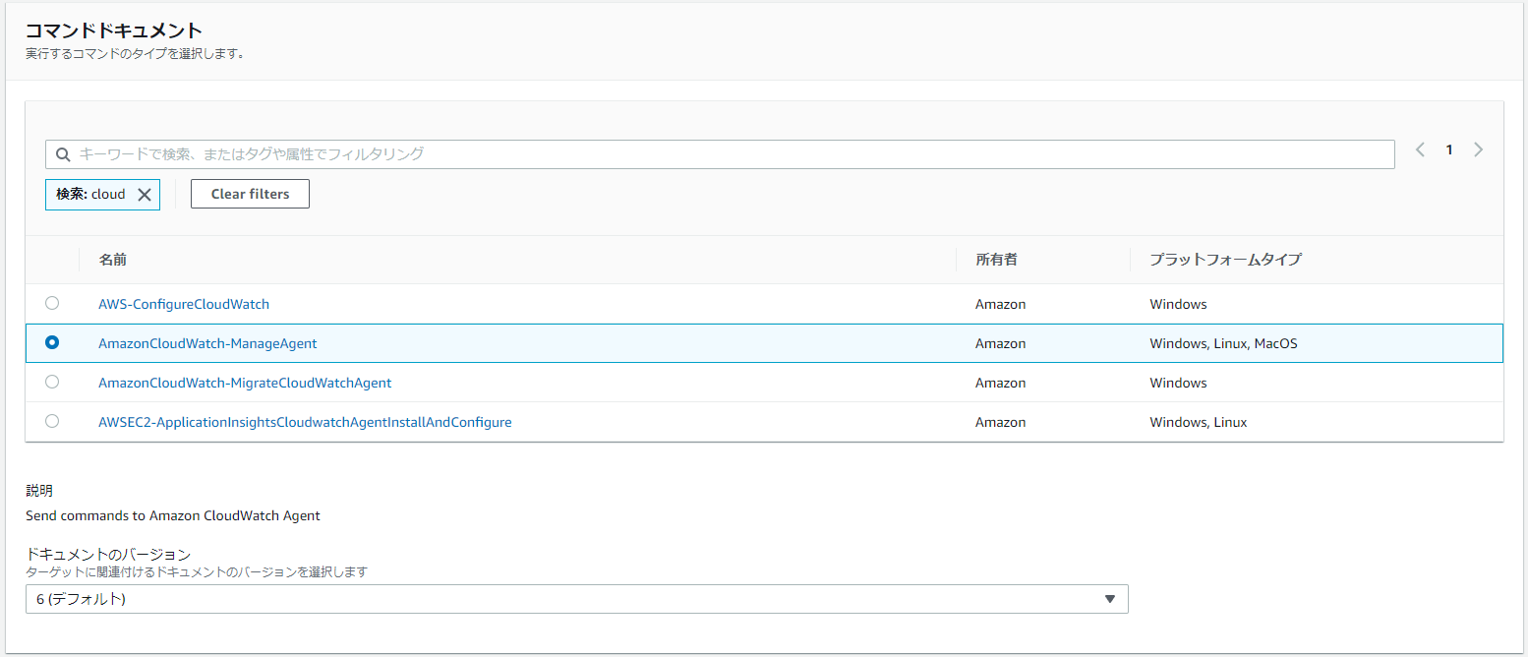The width and height of the screenshot is (1528, 657).
Task: Click Windows platform in the MigrateCloudWatchAgent row
Action: click(x=1178, y=383)
